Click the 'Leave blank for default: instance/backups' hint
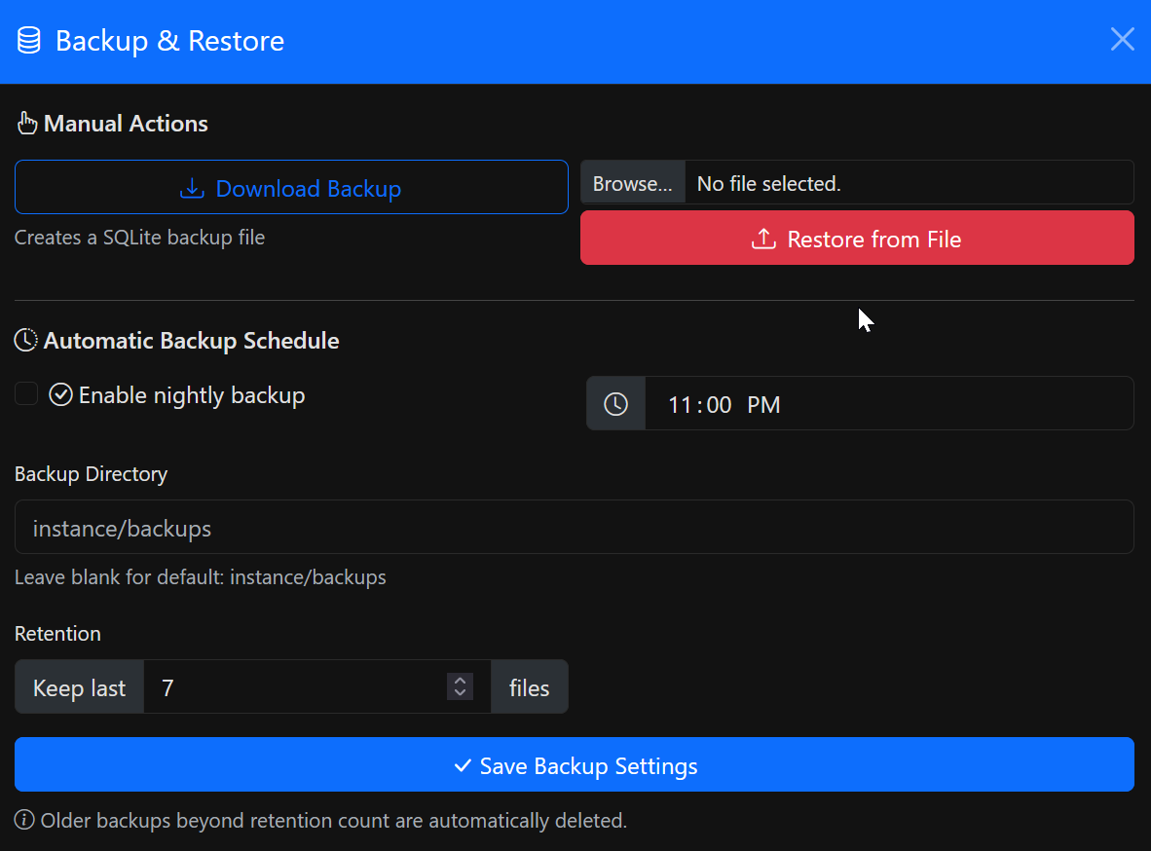The image size is (1151, 851). 201,577
